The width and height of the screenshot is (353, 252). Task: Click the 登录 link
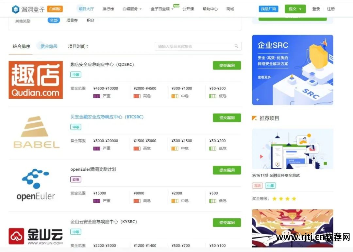coord(316,9)
